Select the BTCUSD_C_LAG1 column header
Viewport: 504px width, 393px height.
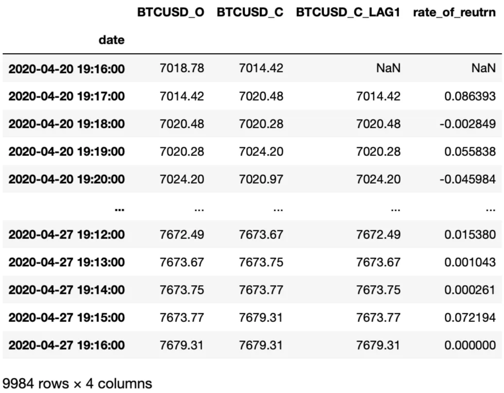[x=348, y=13]
